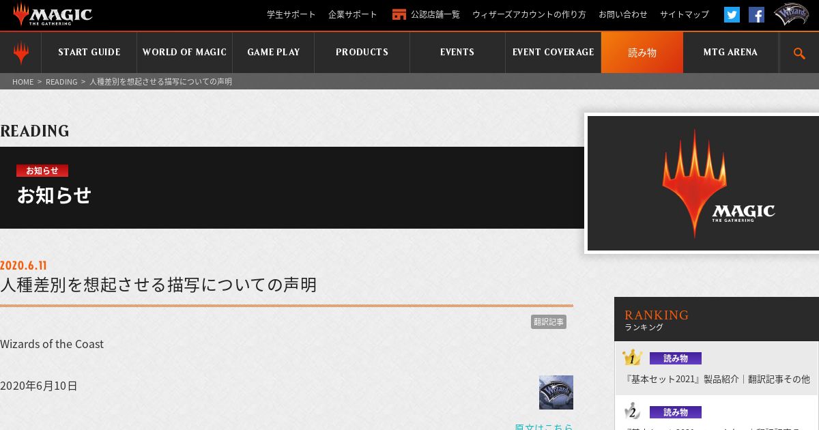Click the Magic: The Gathering logo at top left
The width and height of the screenshot is (819, 430).
click(53, 14)
